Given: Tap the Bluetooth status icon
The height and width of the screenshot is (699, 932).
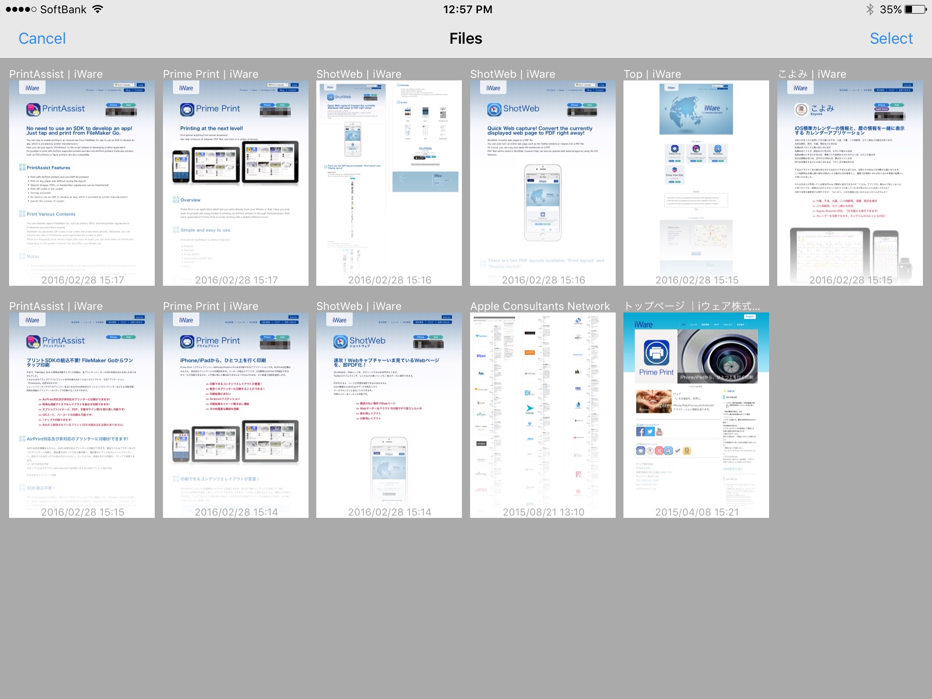Looking at the screenshot, I should point(870,10).
